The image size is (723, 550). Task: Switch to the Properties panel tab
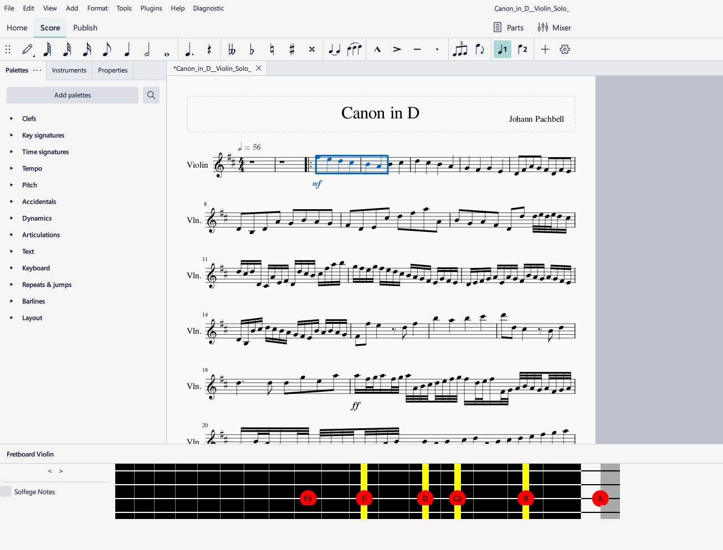tap(112, 70)
